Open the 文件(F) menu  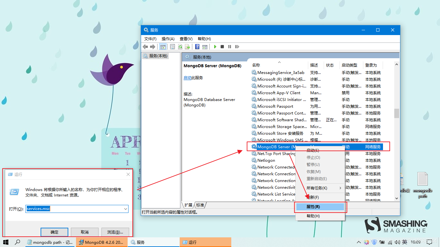[150, 39]
